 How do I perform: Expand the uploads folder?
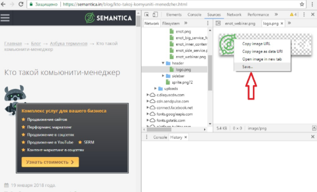(x=155, y=88)
